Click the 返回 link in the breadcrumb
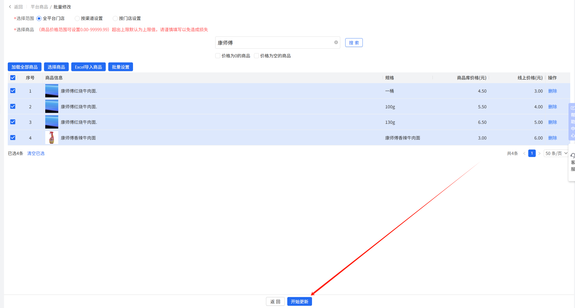 pos(18,7)
